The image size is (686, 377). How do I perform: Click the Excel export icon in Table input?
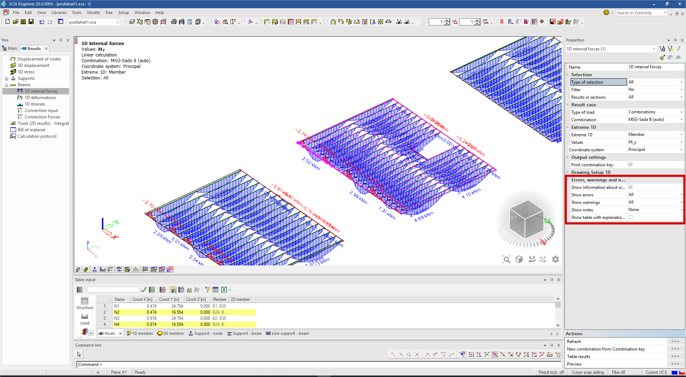click(224, 290)
